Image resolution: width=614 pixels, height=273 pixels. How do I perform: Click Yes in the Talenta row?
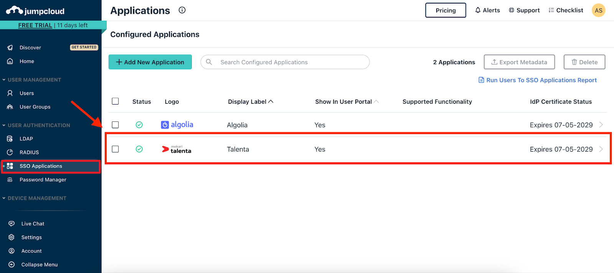tap(320, 149)
